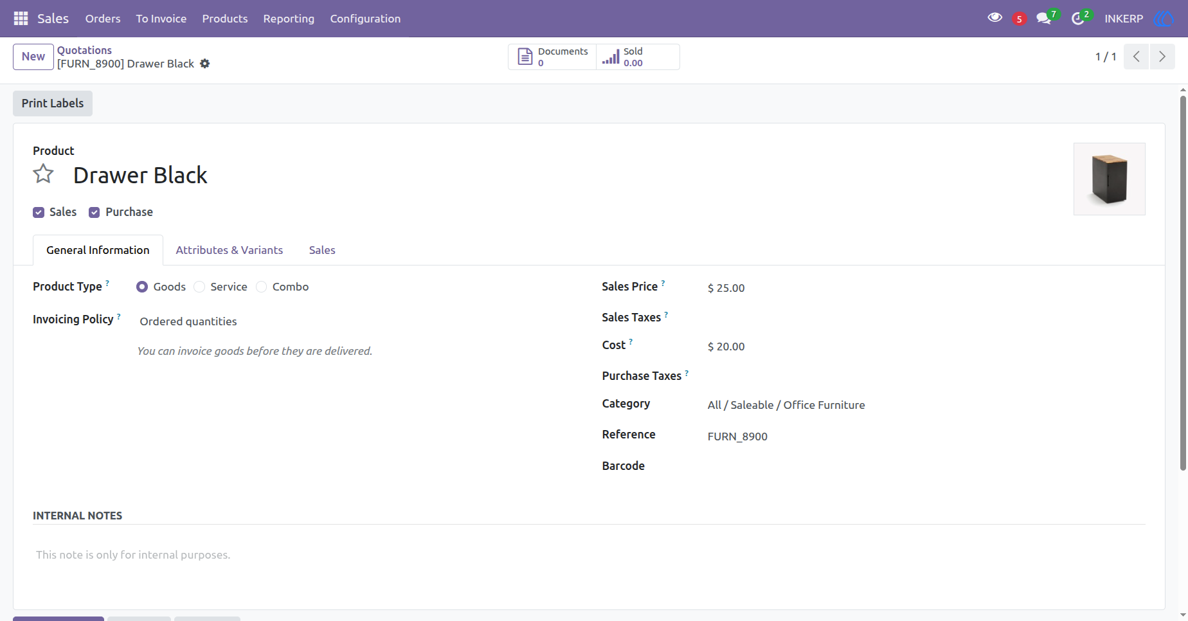Click the Documents page icon
This screenshot has width=1188, height=621.
coord(525,57)
